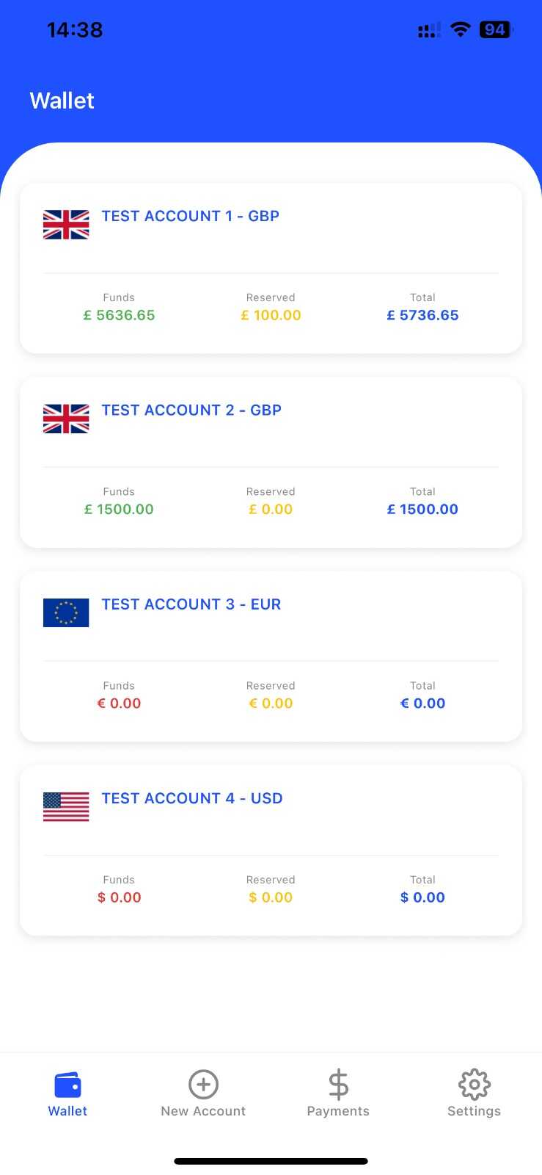This screenshot has height=1175, width=542.
Task: Tap the £ 100.00 reserved amount
Action: 271,315
